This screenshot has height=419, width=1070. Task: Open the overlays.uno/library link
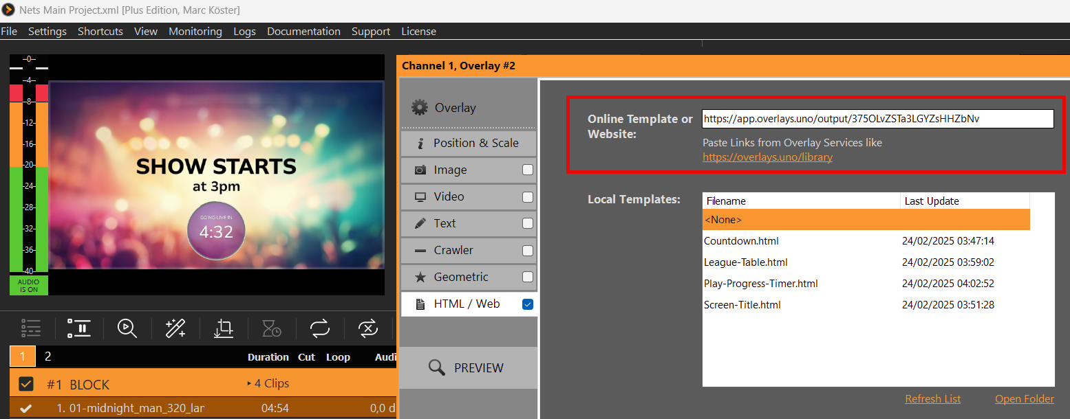[767, 157]
